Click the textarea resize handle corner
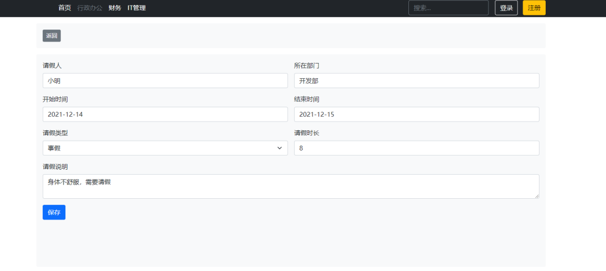The width and height of the screenshot is (606, 271). coord(537,196)
